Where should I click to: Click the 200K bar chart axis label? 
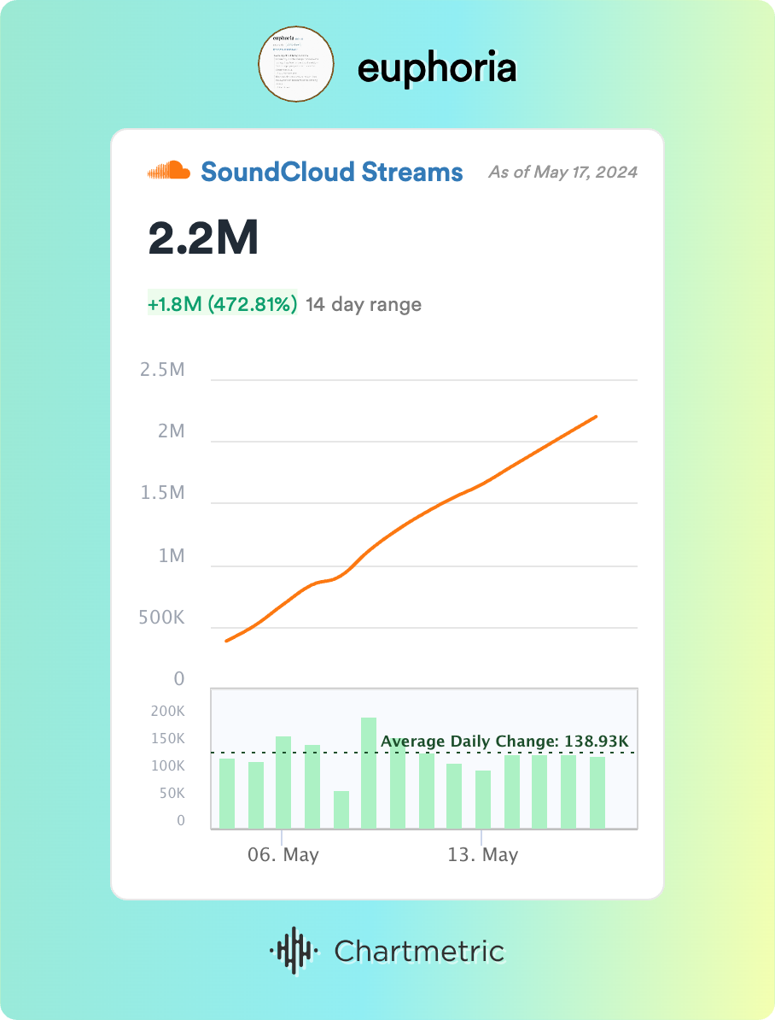tap(168, 711)
